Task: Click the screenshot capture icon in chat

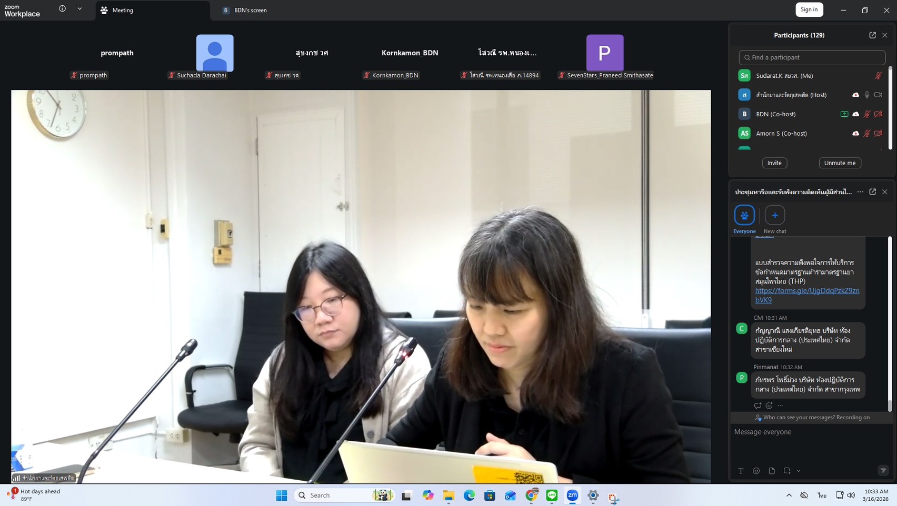Action: [x=786, y=471]
